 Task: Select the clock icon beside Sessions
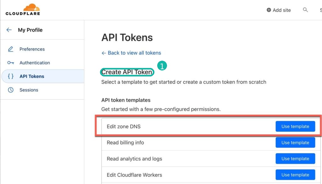(x=11, y=90)
